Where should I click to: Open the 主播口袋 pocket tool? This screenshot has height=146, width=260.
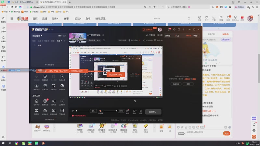pyautogui.click(x=45, y=87)
